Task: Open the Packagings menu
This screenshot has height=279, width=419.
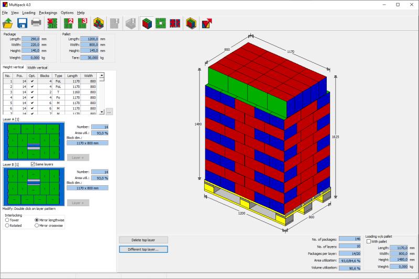Action: (x=48, y=13)
